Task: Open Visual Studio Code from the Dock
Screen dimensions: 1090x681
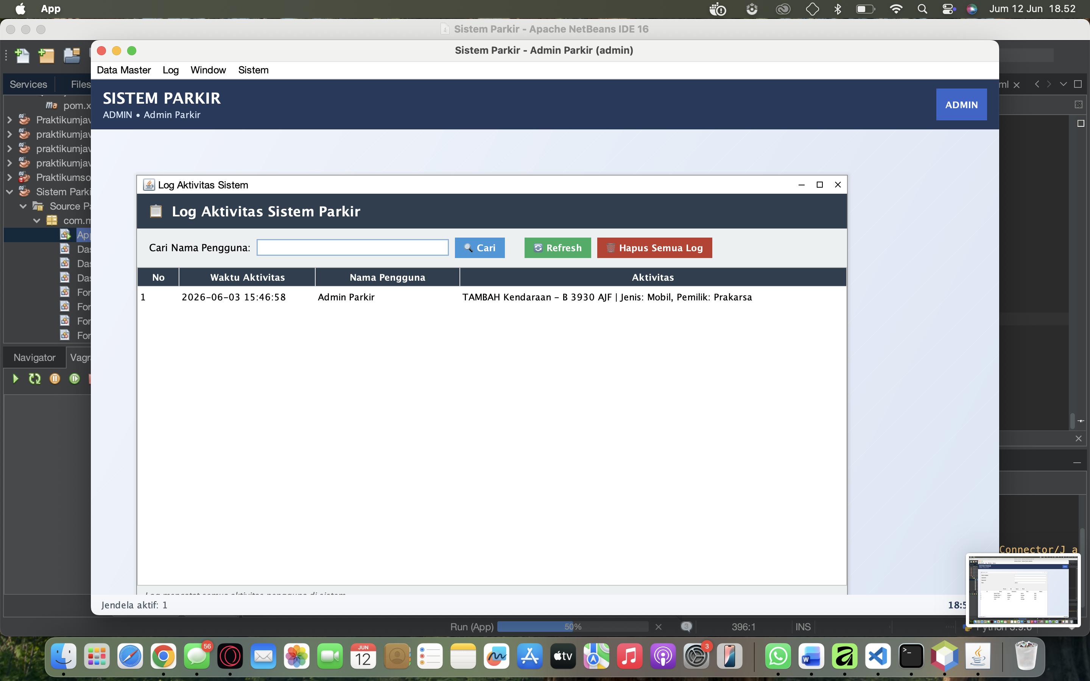Action: pyautogui.click(x=878, y=656)
